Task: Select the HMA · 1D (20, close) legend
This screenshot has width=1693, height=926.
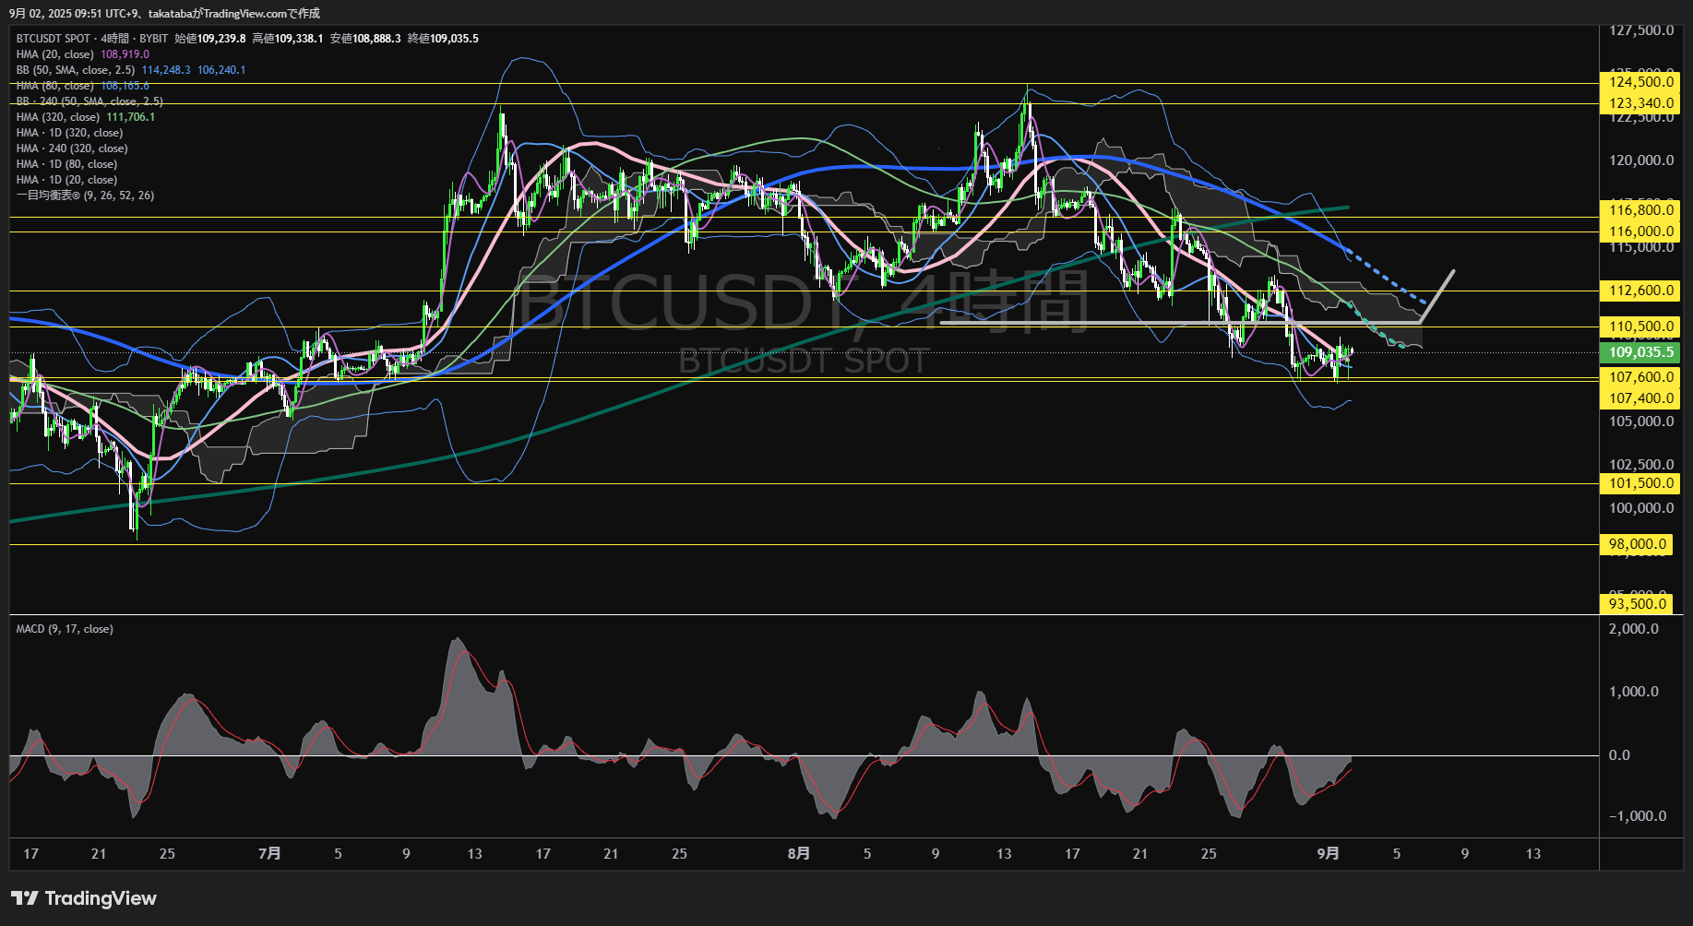Action: [x=66, y=180]
